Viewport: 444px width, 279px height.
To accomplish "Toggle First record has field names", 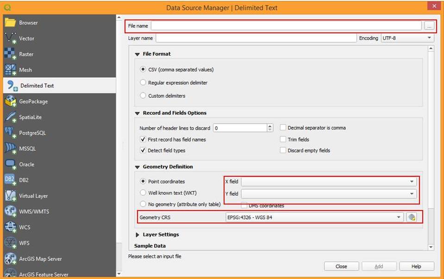I will [x=143, y=139].
